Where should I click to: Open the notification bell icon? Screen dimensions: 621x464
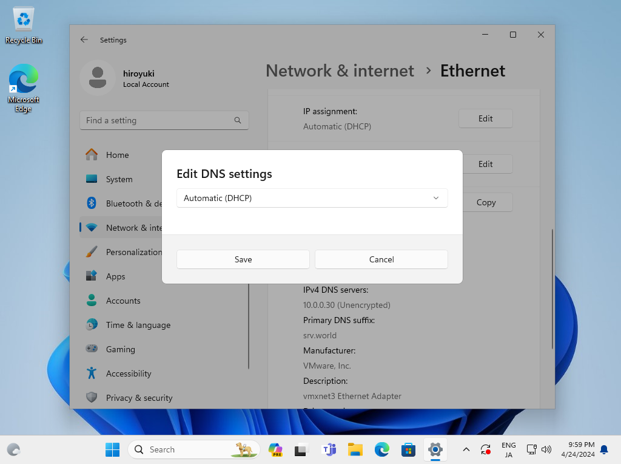tap(604, 449)
